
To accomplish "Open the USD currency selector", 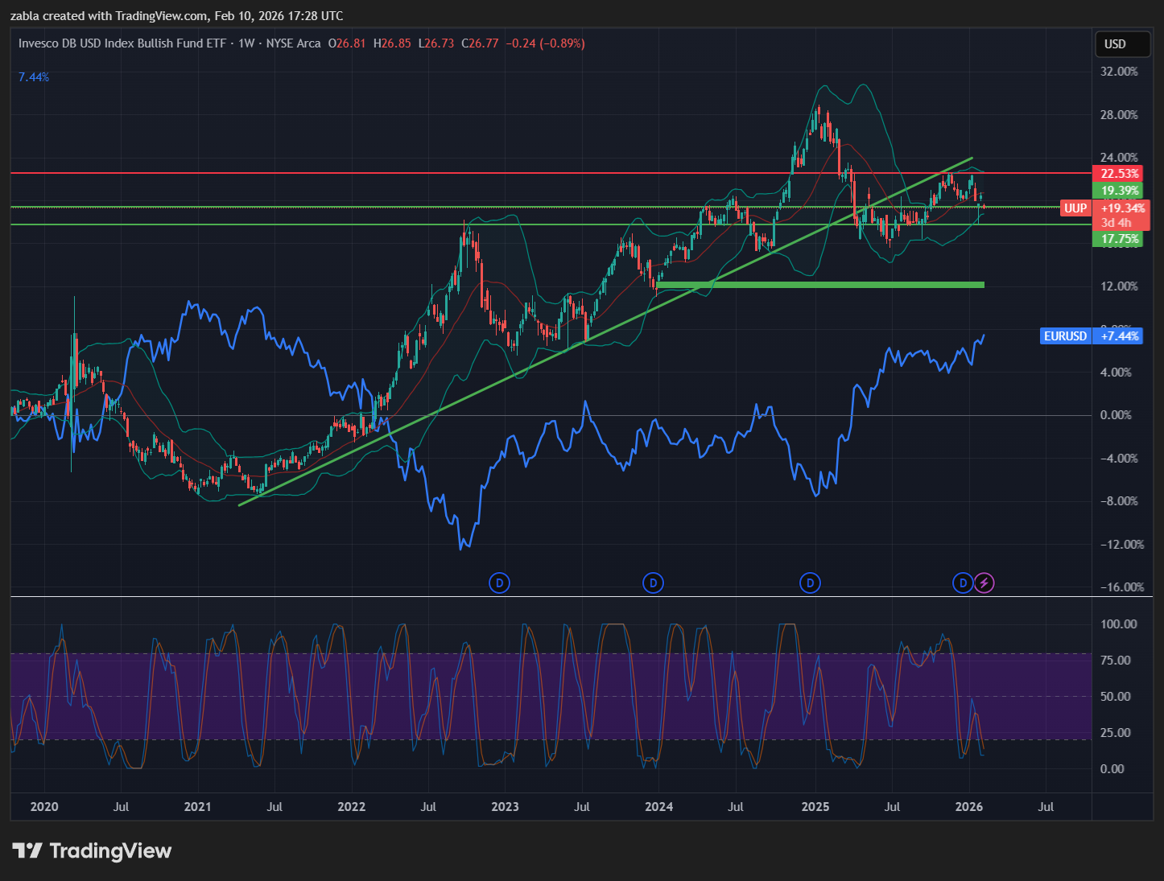I will 1122,44.
